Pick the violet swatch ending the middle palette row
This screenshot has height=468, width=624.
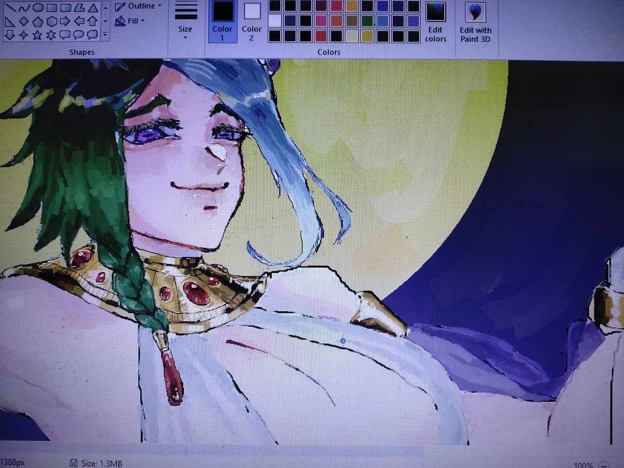(x=413, y=21)
